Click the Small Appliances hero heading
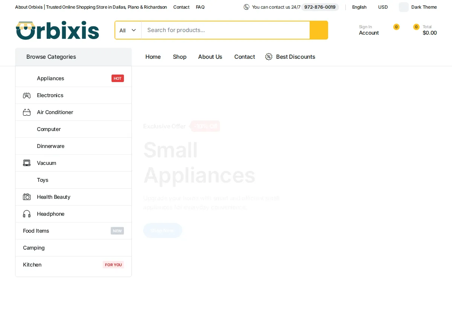 [199, 163]
